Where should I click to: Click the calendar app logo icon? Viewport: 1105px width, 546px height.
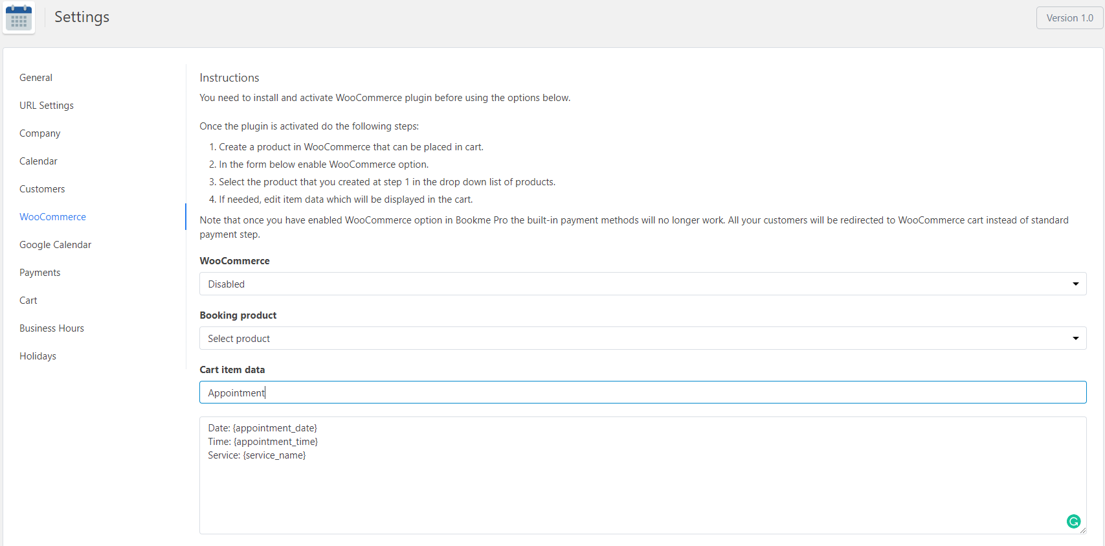click(x=19, y=17)
